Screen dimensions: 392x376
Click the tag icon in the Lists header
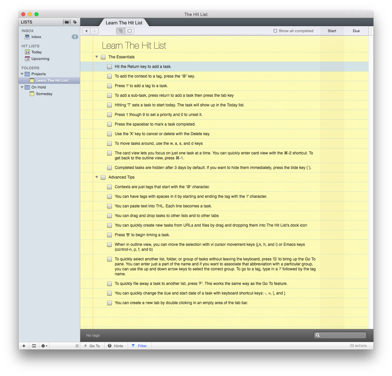75,22
